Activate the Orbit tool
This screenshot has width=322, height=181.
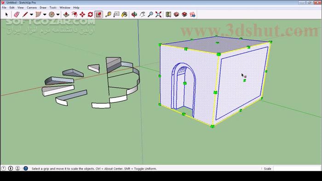pos(134,15)
